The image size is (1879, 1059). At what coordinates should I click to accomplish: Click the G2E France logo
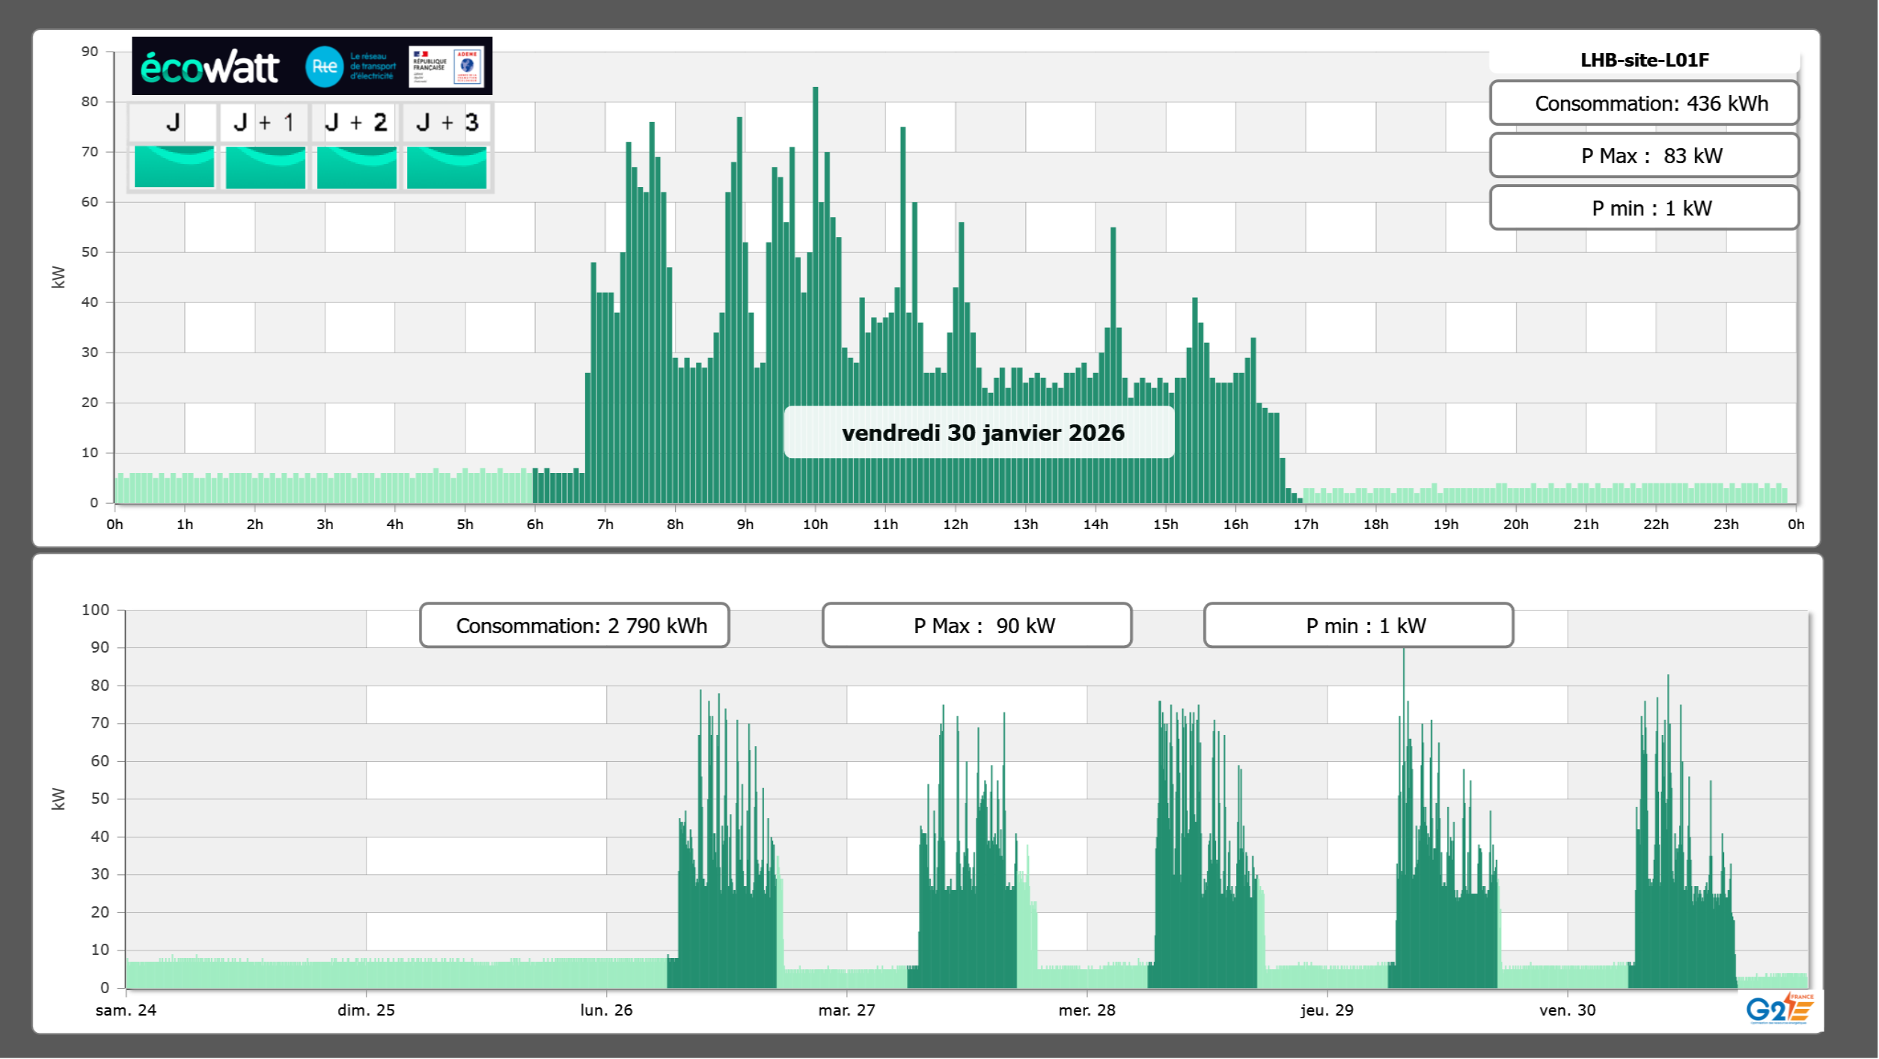click(x=1779, y=1008)
